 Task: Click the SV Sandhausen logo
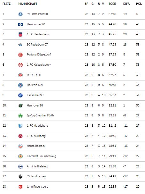pyautogui.click(x=20, y=176)
